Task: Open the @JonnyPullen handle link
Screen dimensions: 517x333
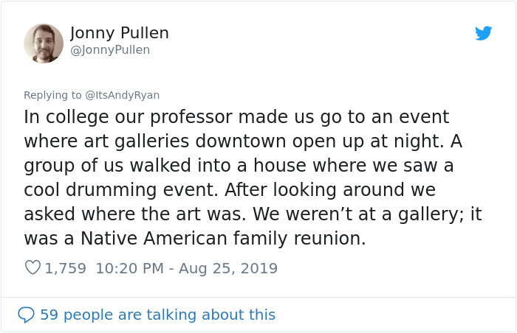Action: coord(110,50)
